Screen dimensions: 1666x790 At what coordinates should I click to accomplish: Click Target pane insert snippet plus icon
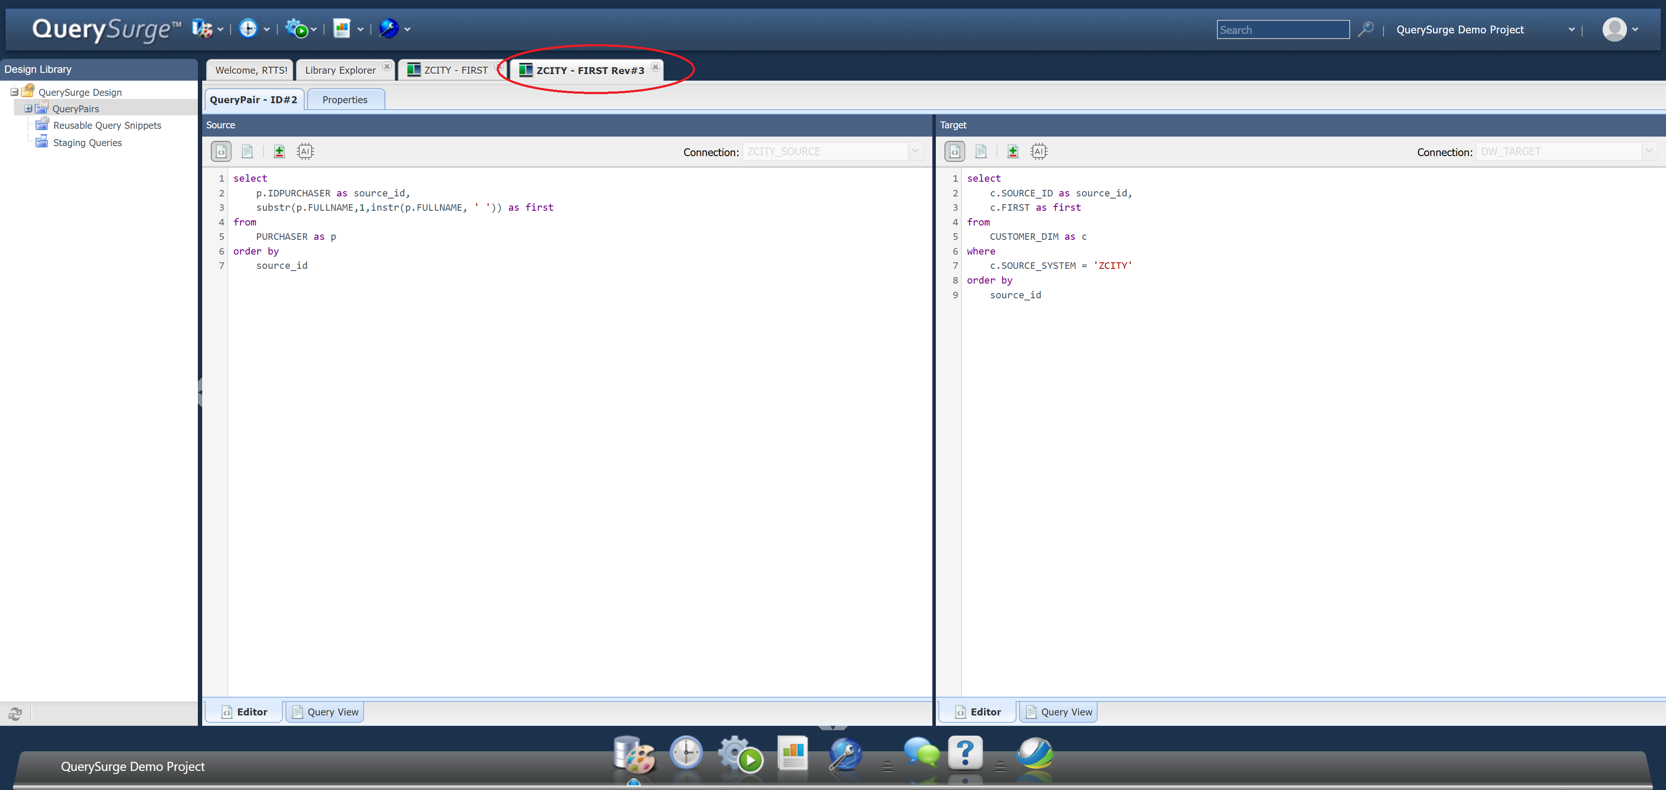(1013, 151)
